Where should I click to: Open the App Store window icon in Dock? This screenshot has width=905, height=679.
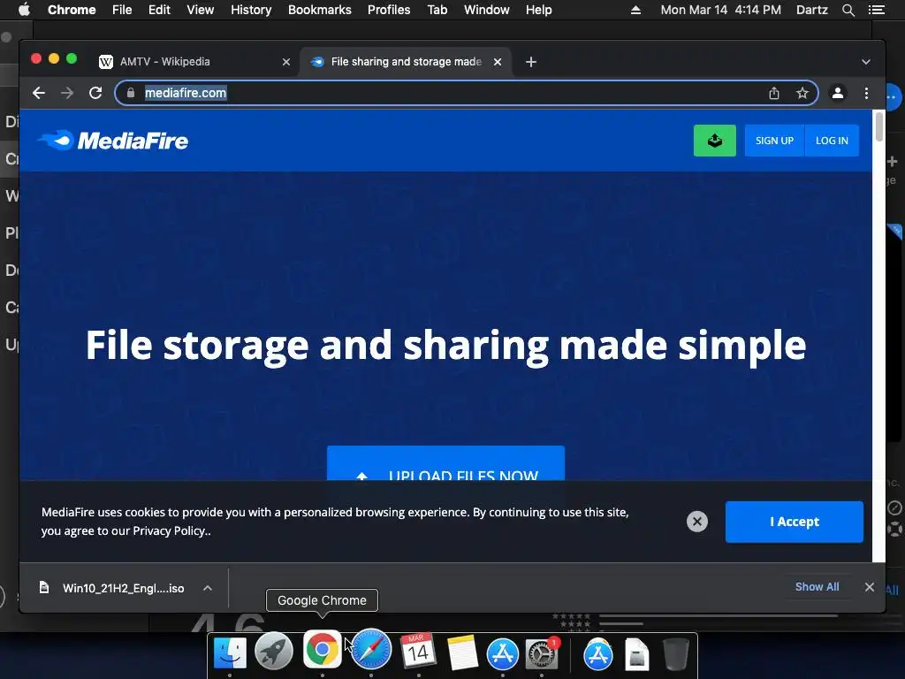point(598,654)
